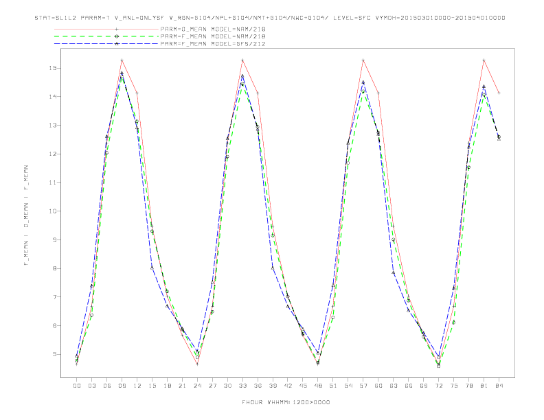Click y-axis tick label 5

[55, 355]
